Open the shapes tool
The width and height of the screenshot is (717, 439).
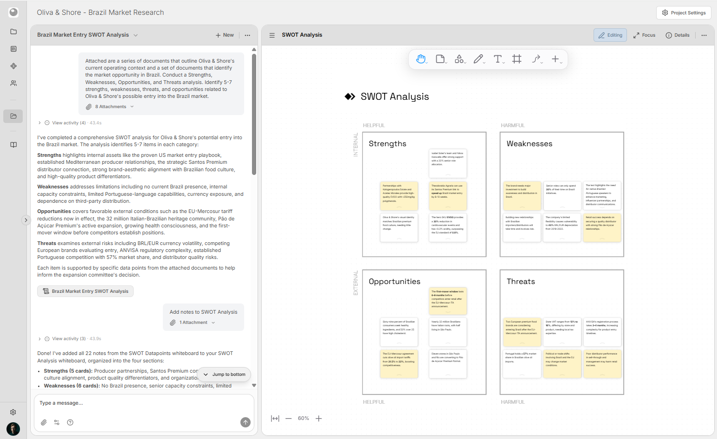coord(459,59)
